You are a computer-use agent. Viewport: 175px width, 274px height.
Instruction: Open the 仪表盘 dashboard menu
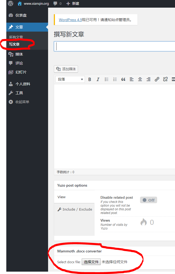point(27,15)
